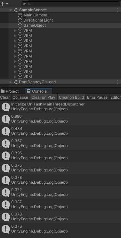
Task: Toggle Collapse in the console toolbar
Action: click(x=20, y=97)
